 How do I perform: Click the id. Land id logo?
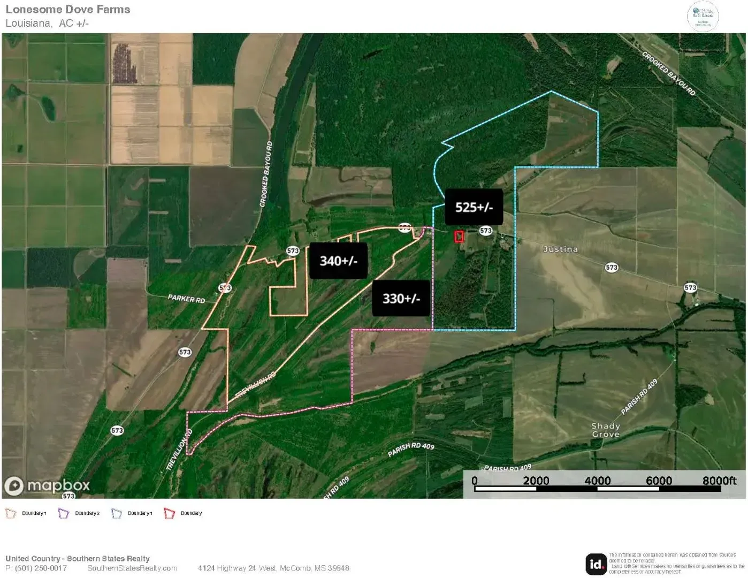pyautogui.click(x=596, y=564)
